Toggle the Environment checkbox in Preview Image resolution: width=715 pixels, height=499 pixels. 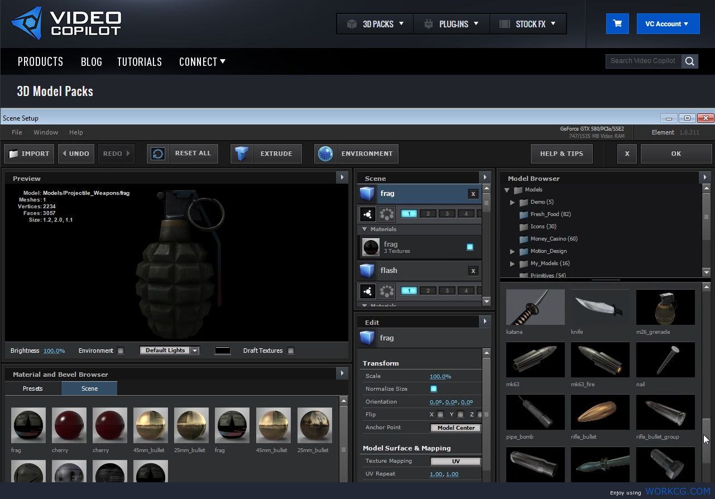pos(121,351)
